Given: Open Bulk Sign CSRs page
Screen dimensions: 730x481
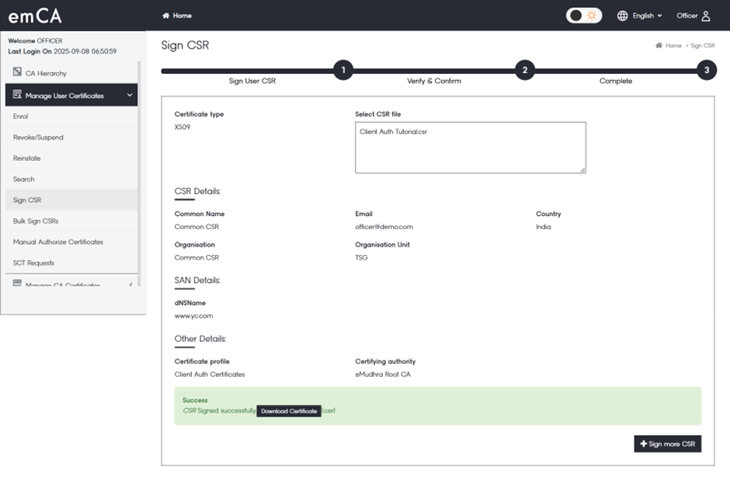Looking at the screenshot, I should (36, 221).
